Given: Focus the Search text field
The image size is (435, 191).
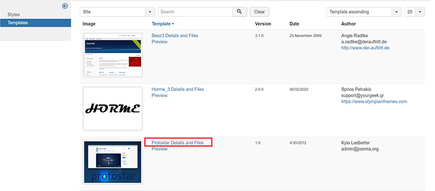Looking at the screenshot, I should coord(196,12).
